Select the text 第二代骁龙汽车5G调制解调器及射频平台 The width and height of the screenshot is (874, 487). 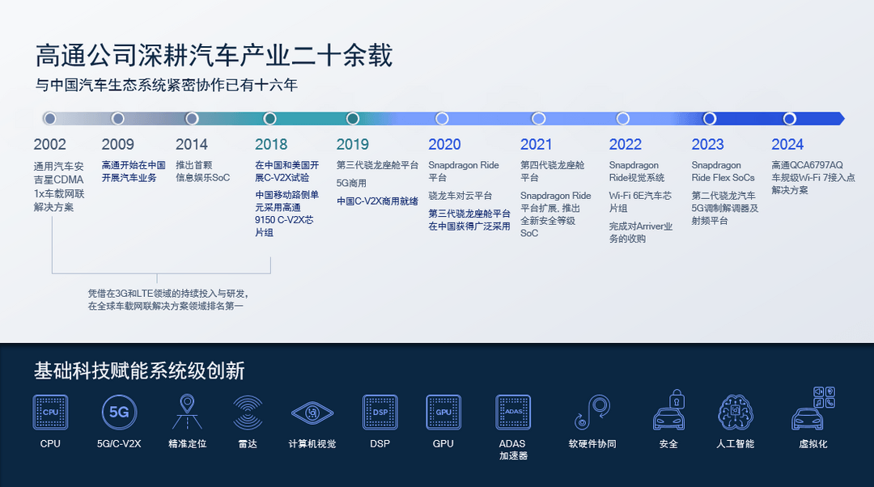pyautogui.click(x=724, y=209)
